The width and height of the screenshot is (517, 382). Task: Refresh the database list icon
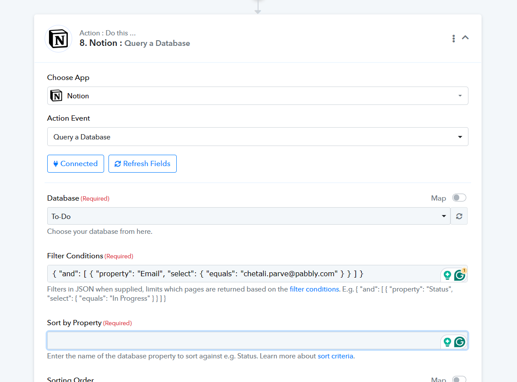[x=459, y=216]
